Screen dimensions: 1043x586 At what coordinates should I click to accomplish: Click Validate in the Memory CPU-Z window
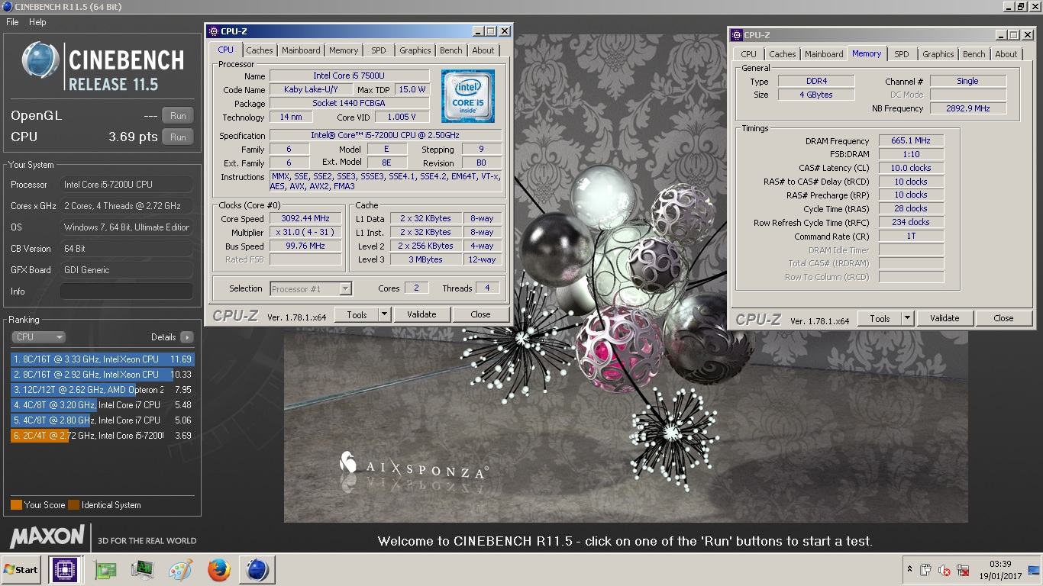click(945, 318)
